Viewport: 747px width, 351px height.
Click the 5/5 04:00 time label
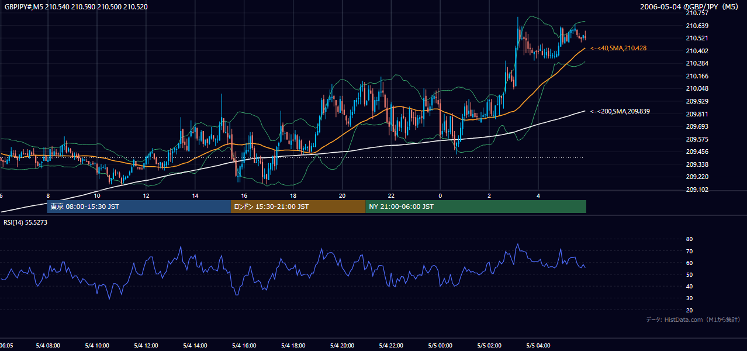[x=539, y=346]
